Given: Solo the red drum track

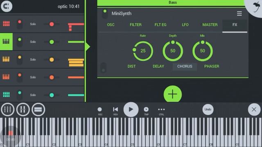Looking at the screenshot, I should click(33, 24).
